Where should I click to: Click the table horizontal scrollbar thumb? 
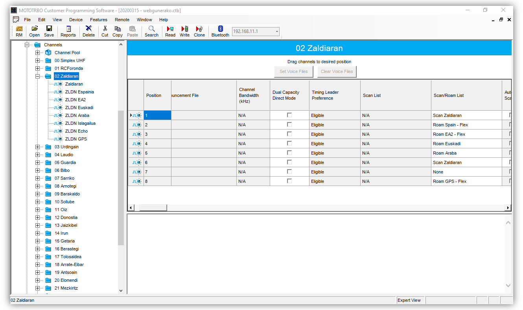tap(153, 208)
